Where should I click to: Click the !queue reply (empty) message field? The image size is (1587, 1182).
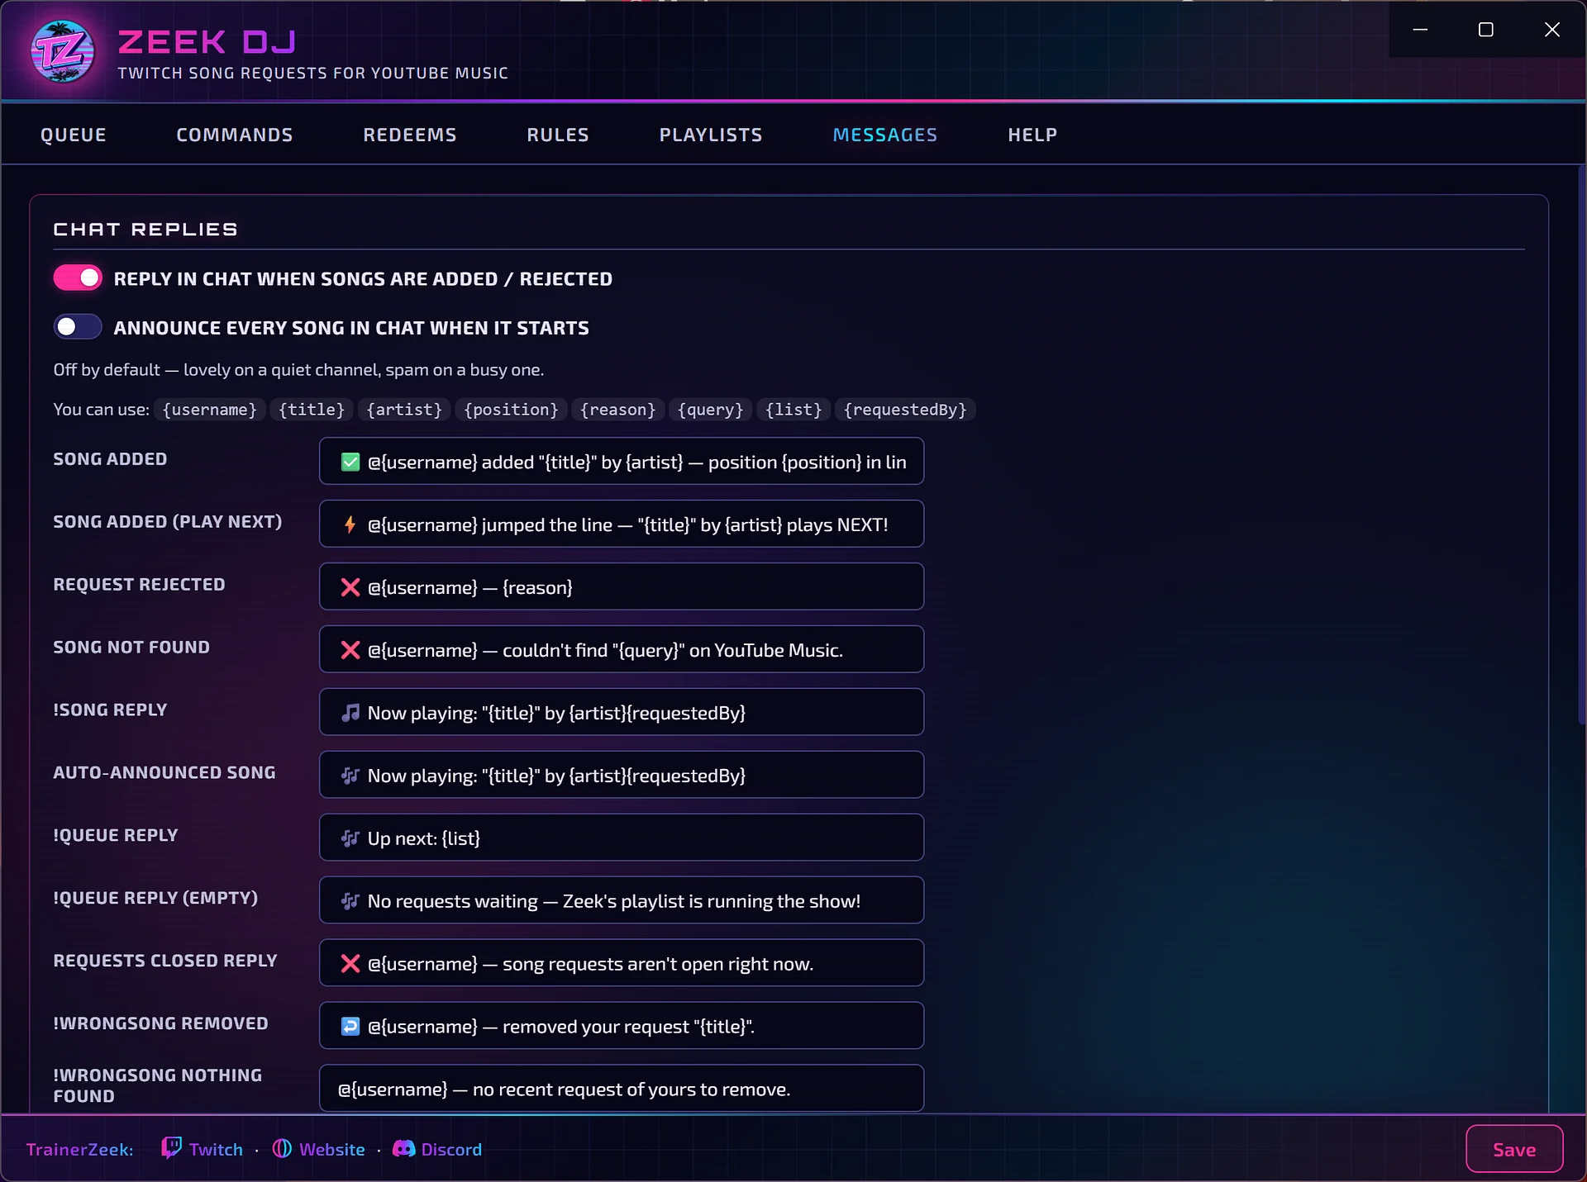point(622,900)
